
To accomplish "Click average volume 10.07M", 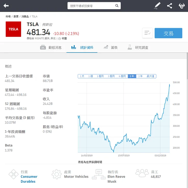I will point(10,123).
